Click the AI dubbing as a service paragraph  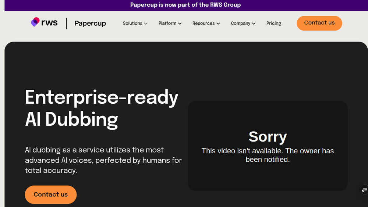click(x=103, y=160)
